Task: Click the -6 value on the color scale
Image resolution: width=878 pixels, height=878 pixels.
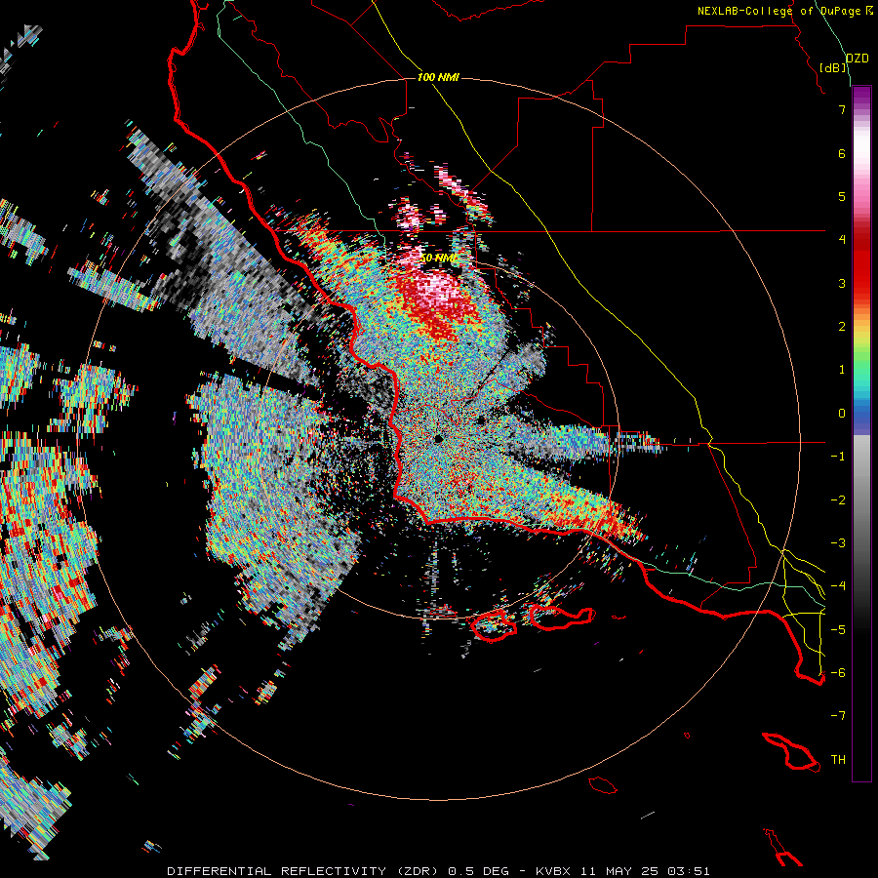Action: pyautogui.click(x=838, y=673)
